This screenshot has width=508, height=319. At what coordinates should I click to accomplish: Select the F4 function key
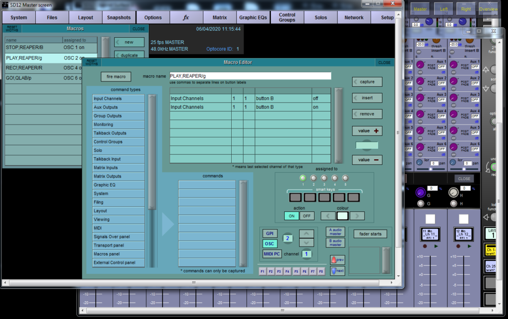tap(287, 271)
